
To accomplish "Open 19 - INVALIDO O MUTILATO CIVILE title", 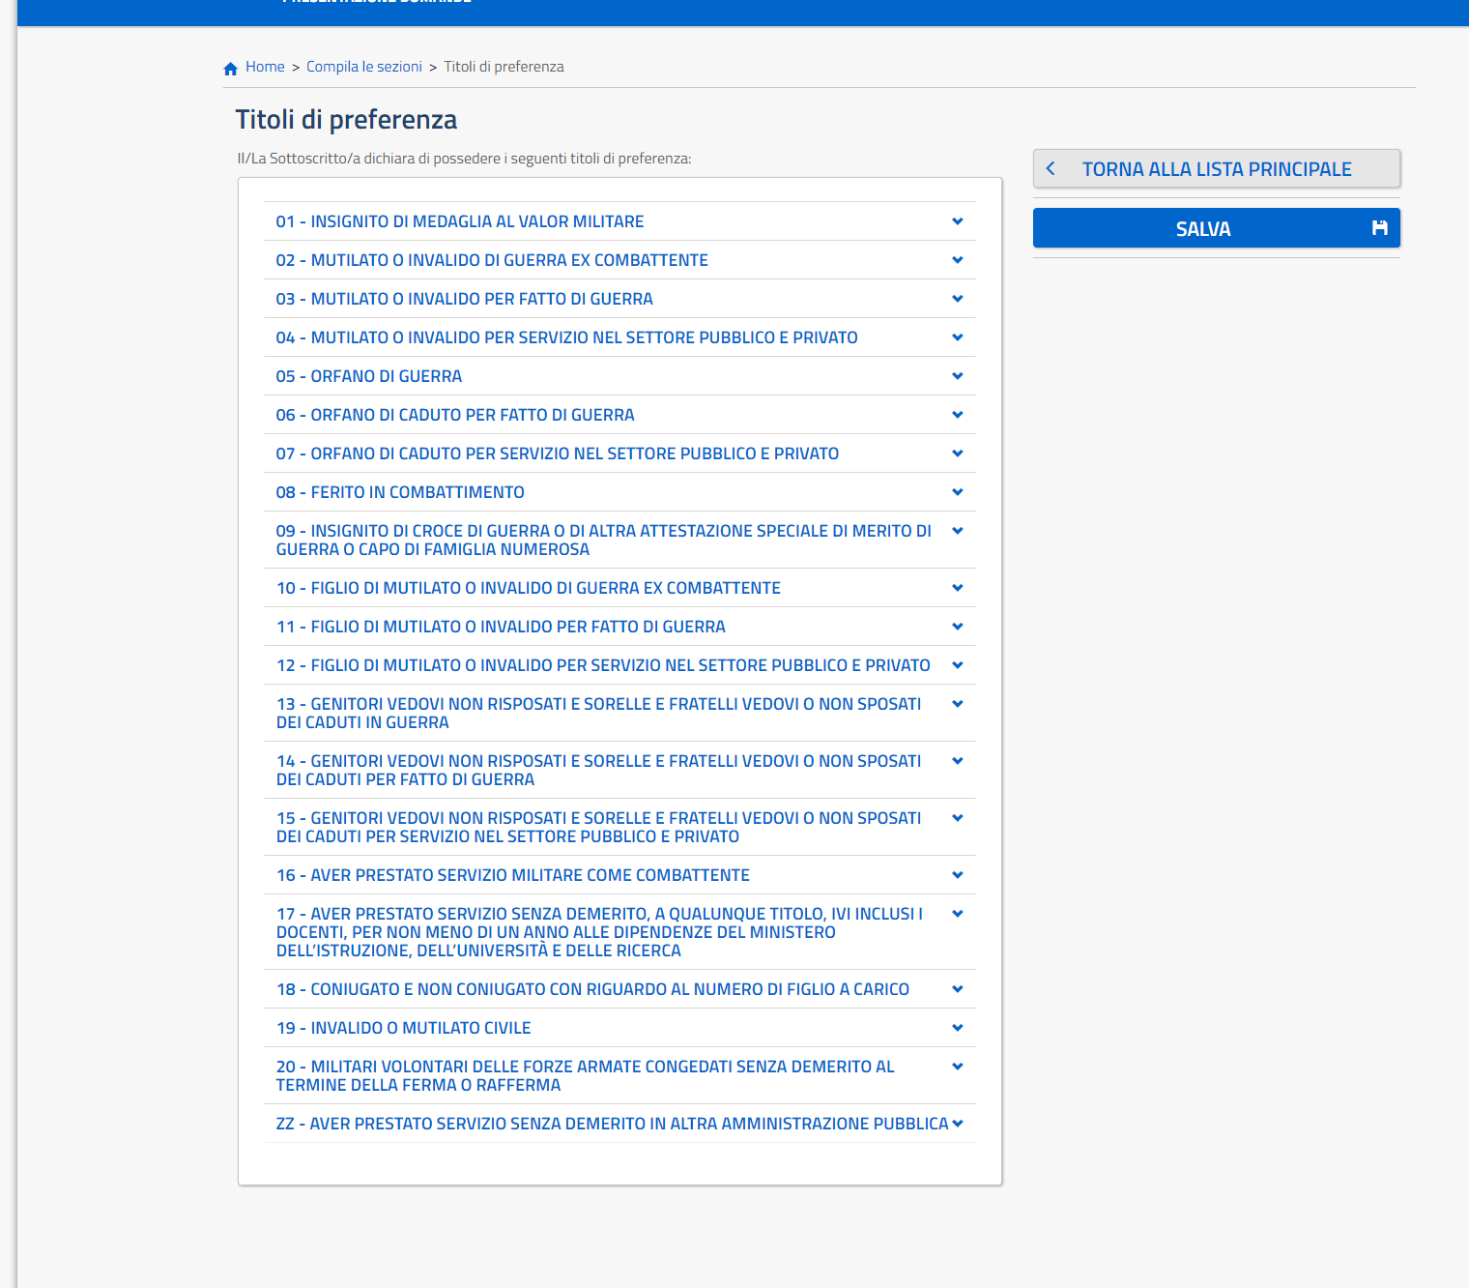I will 404,1028.
